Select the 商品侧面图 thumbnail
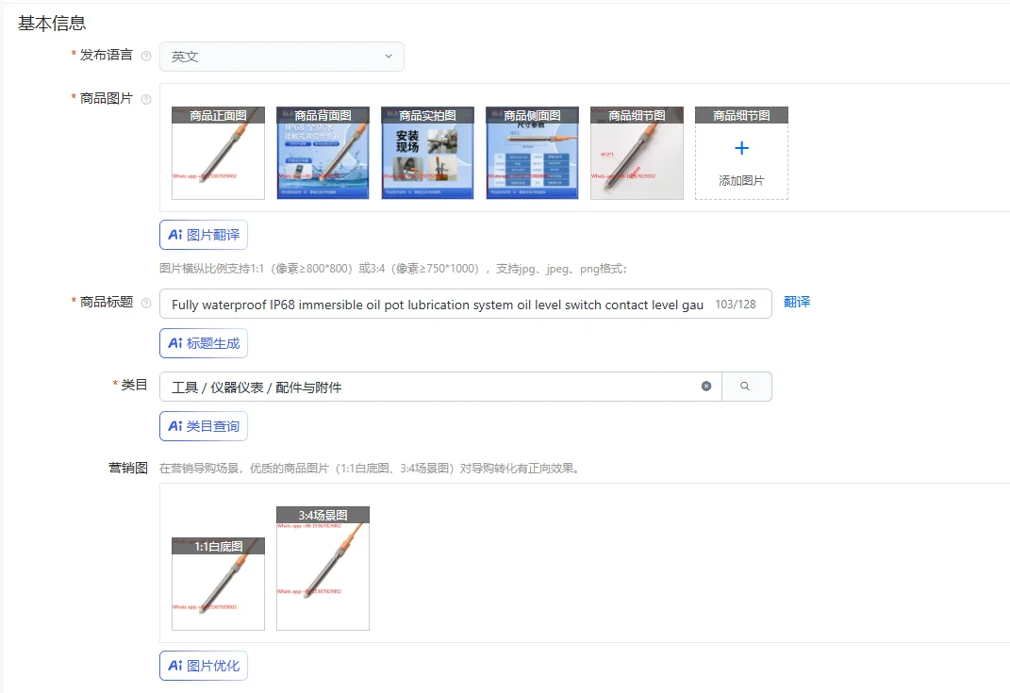The image size is (1010, 693). pos(532,154)
